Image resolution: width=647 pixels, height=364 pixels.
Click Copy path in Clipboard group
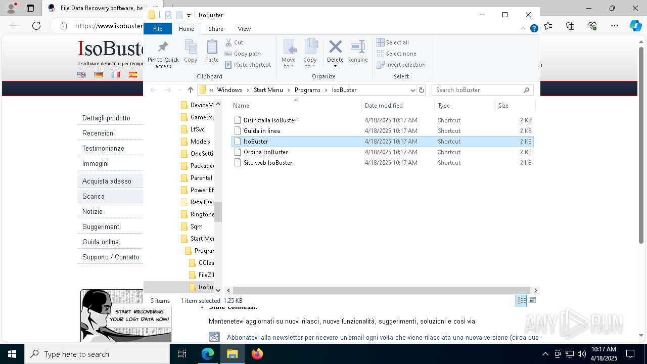point(243,54)
